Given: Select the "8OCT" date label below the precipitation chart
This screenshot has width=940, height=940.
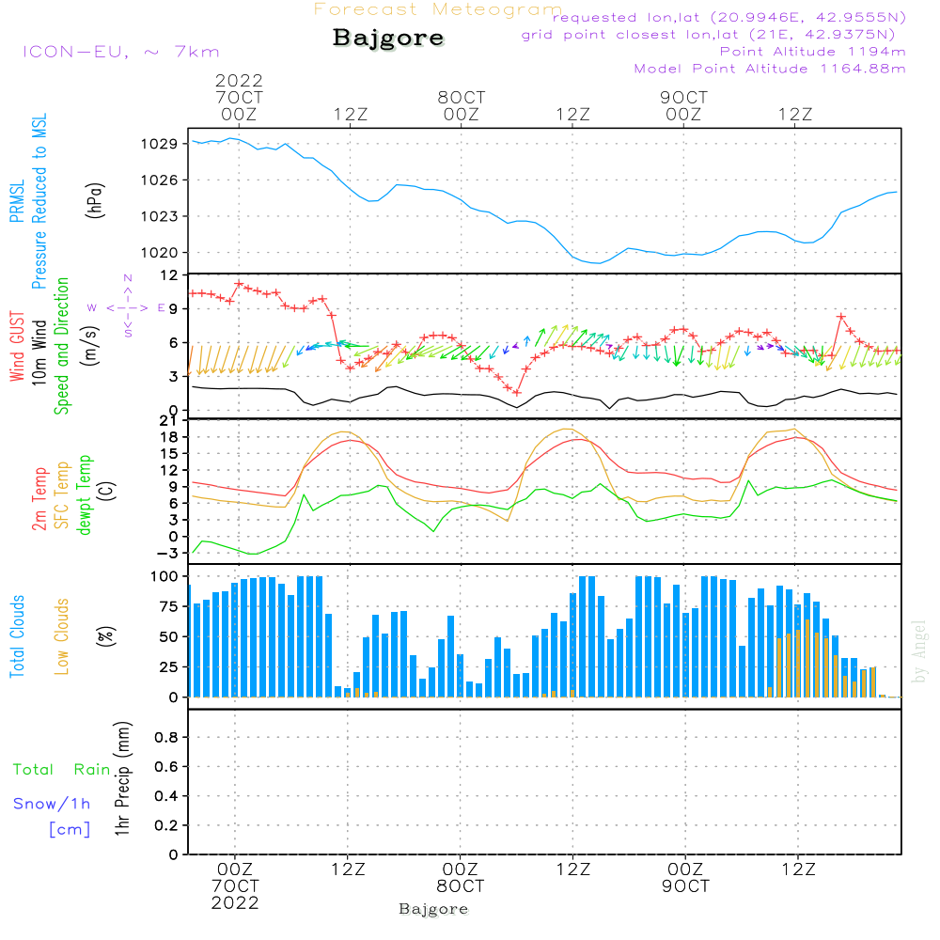Looking at the screenshot, I should [460, 886].
